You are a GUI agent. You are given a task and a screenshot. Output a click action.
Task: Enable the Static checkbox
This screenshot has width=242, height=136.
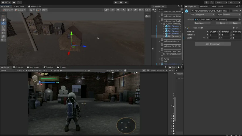click(231, 11)
